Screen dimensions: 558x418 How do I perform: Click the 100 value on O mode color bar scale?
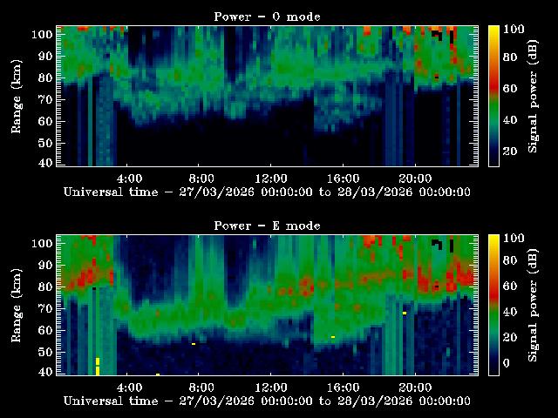click(x=514, y=29)
